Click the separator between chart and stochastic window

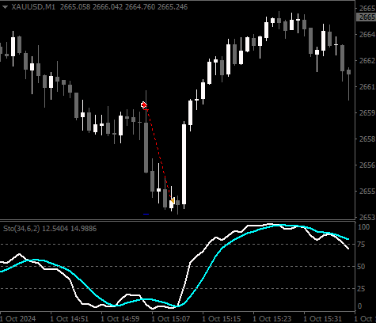point(177,220)
